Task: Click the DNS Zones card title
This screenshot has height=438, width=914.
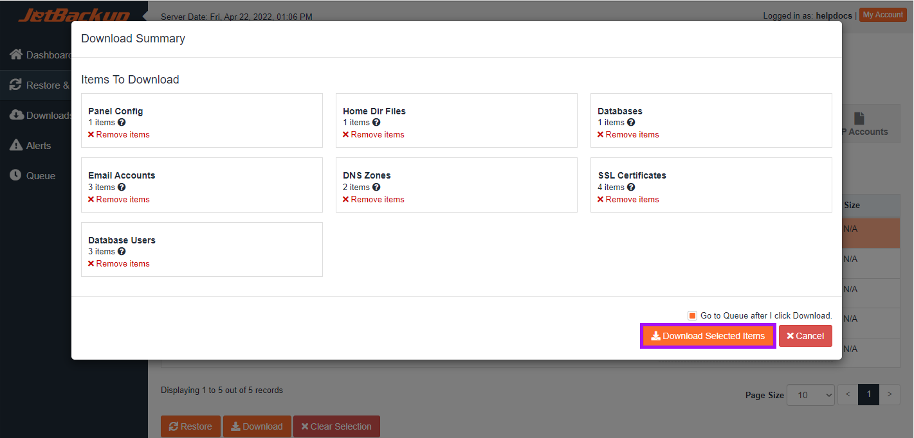Action: 367,175
